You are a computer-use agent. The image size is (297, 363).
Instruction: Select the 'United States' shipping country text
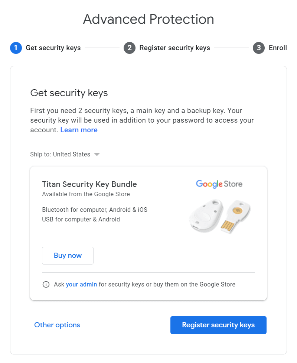(x=72, y=155)
